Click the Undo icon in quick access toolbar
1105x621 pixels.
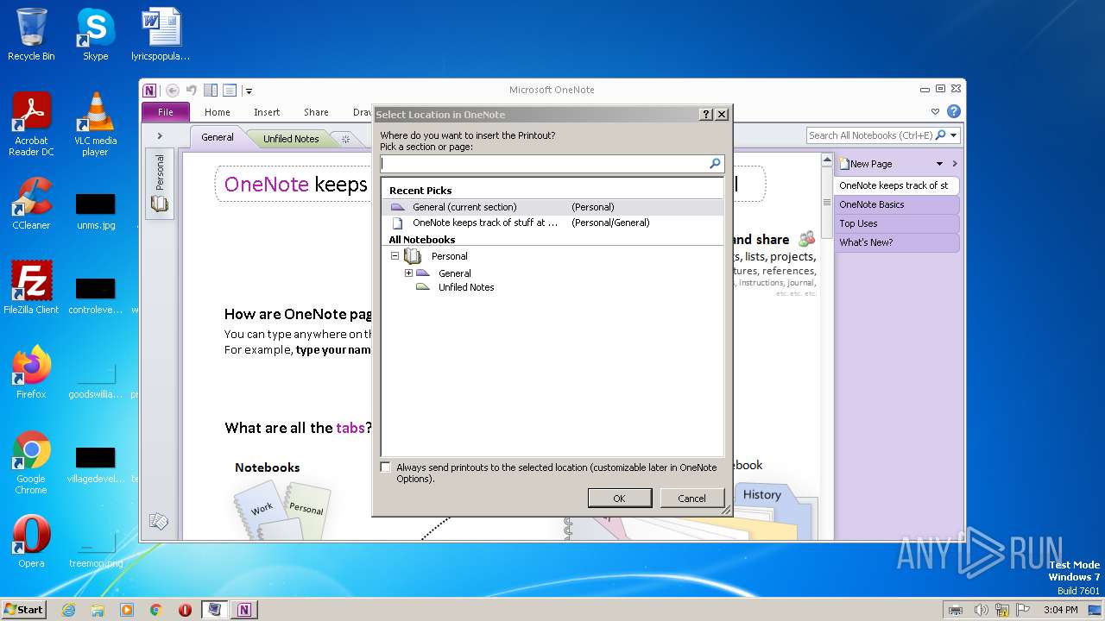(191, 90)
